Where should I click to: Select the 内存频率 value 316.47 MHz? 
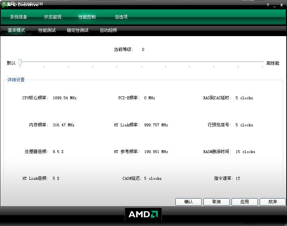pyautogui.click(x=63, y=125)
